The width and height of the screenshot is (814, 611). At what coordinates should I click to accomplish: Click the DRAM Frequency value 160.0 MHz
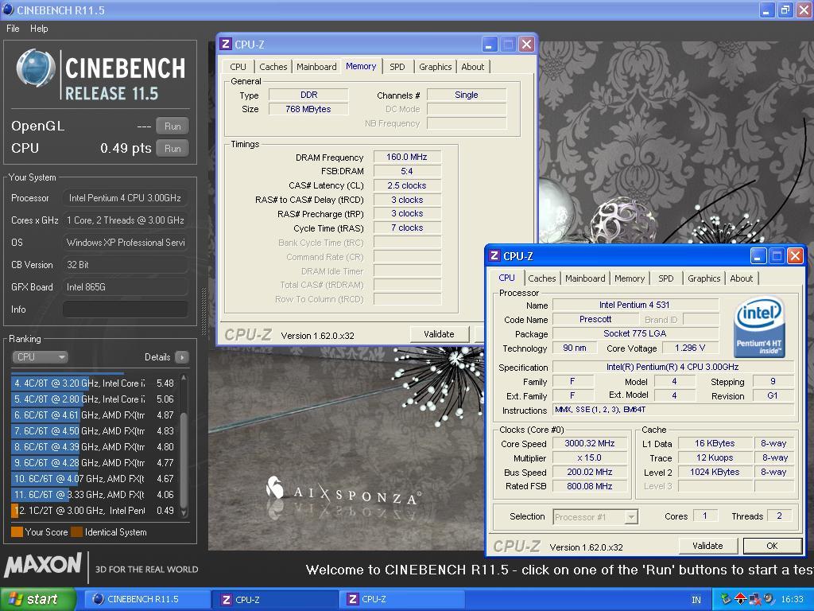[407, 157]
